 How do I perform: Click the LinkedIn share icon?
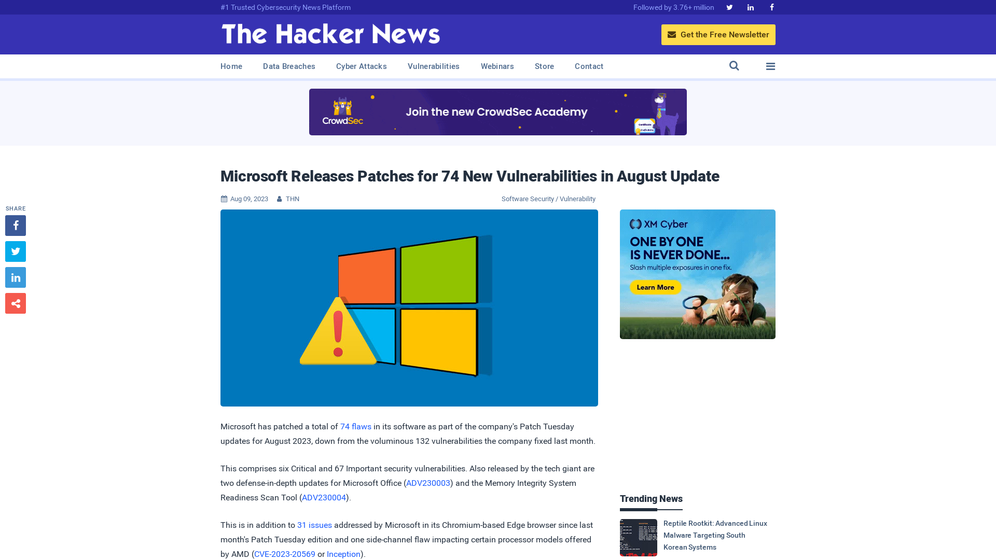(15, 277)
